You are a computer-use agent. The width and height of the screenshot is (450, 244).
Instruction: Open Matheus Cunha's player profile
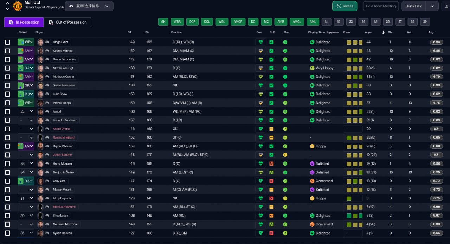63,77
